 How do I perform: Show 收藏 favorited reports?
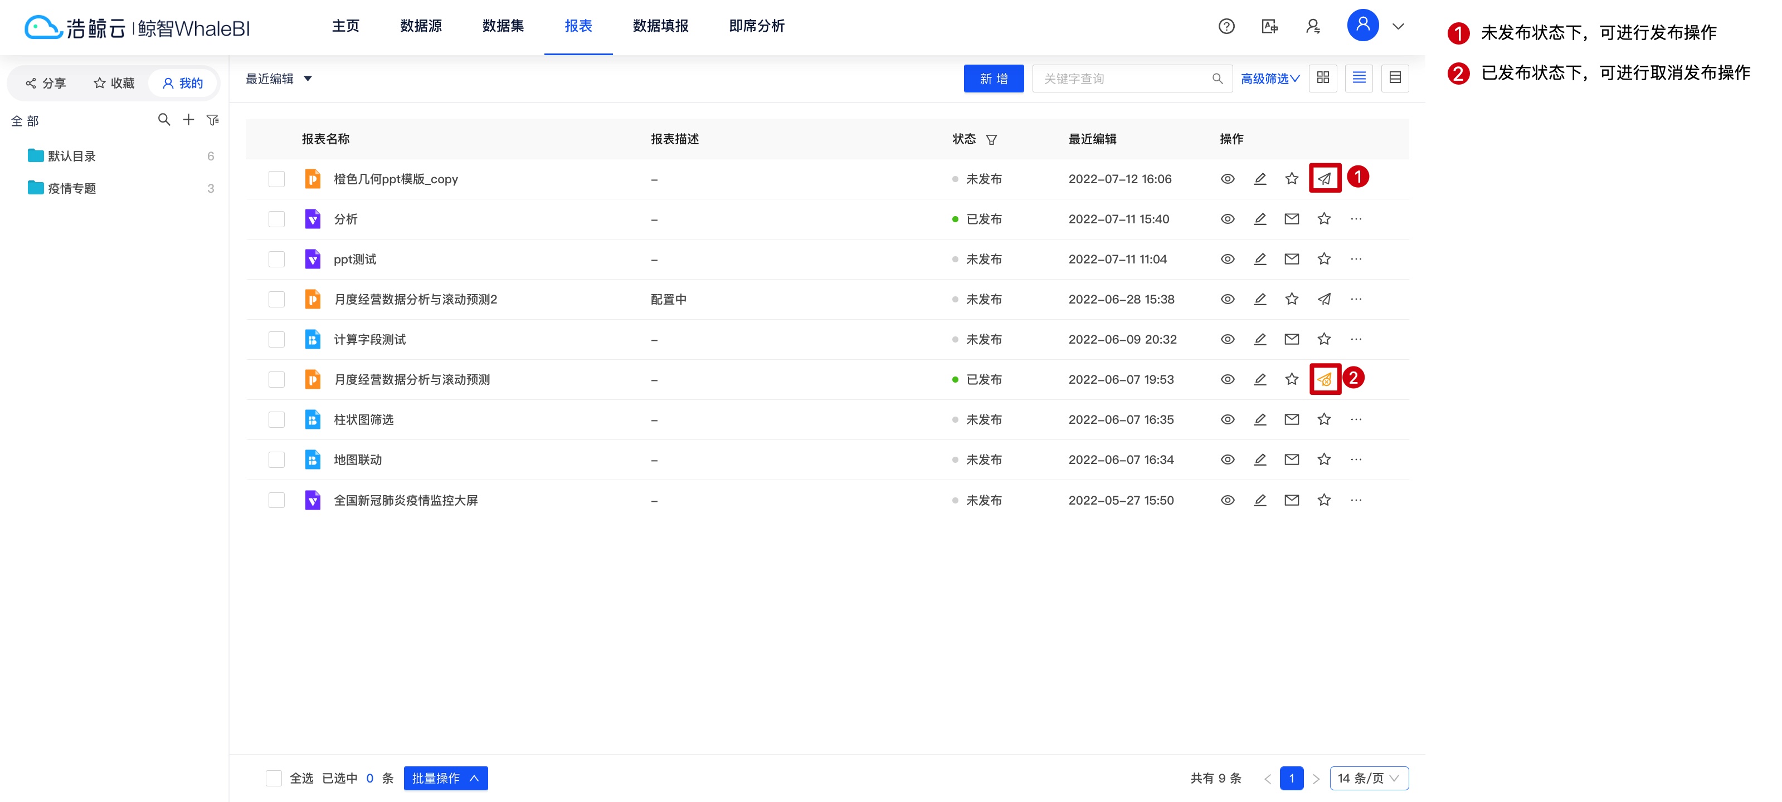[114, 84]
